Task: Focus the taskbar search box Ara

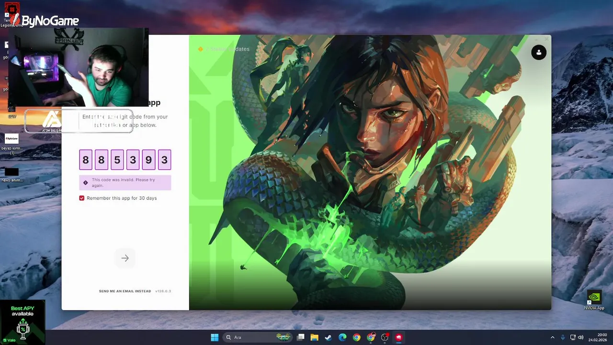Action: [x=258, y=337]
